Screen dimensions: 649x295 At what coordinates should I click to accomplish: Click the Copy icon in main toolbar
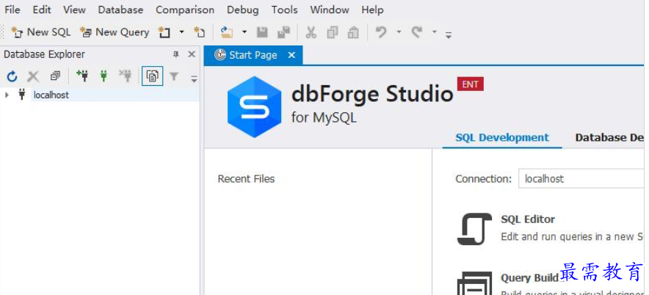coord(333,32)
